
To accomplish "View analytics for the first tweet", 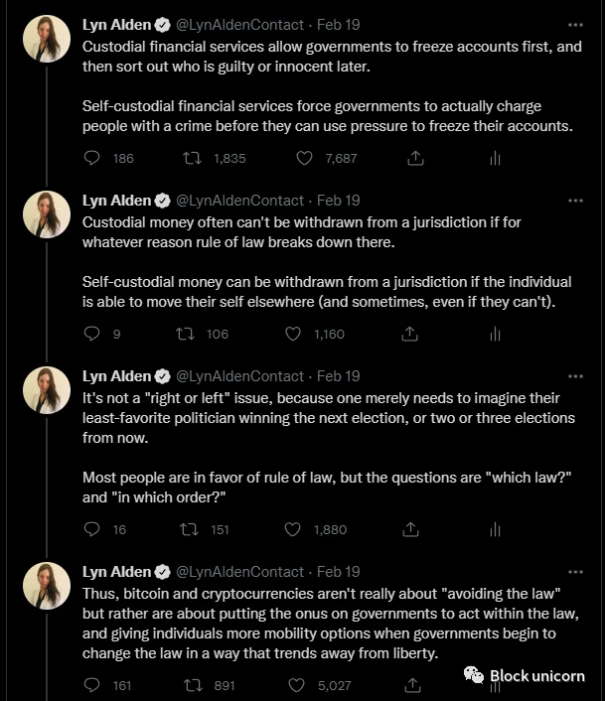I will click(x=495, y=158).
